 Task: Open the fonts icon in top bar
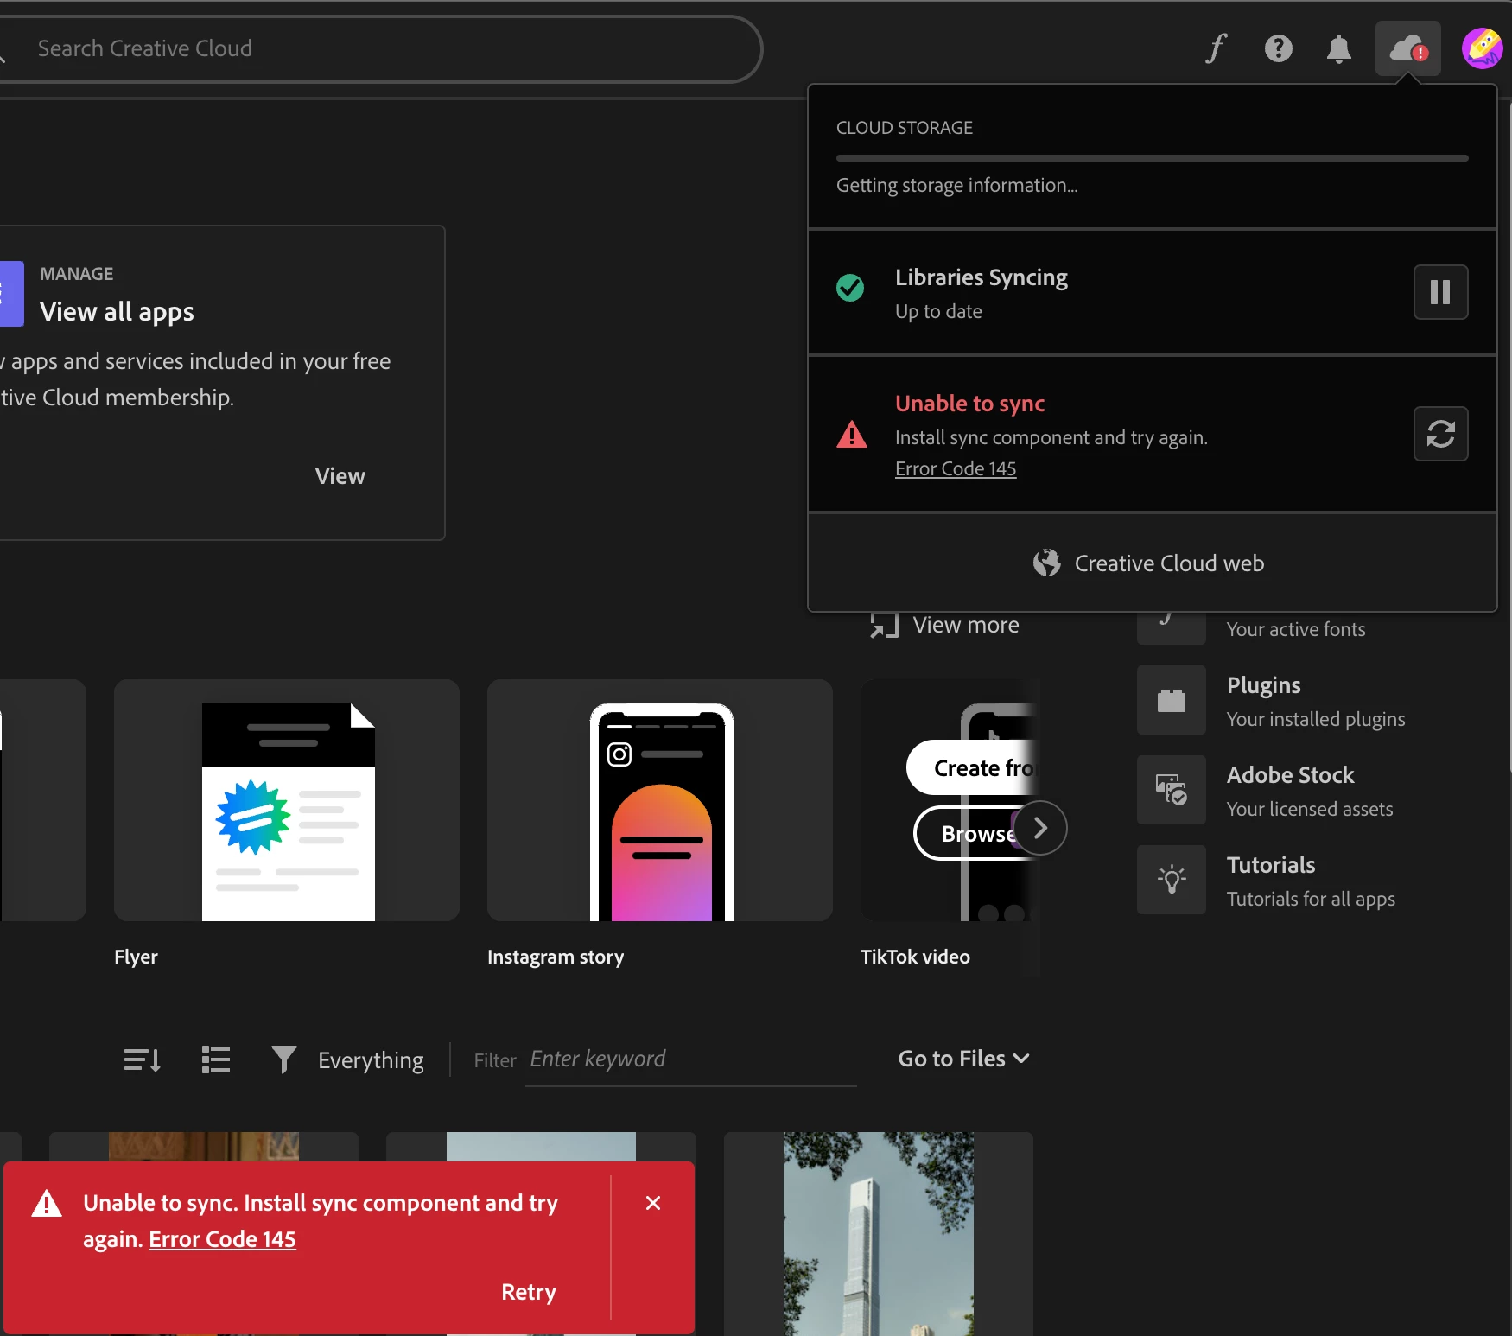[x=1217, y=48]
